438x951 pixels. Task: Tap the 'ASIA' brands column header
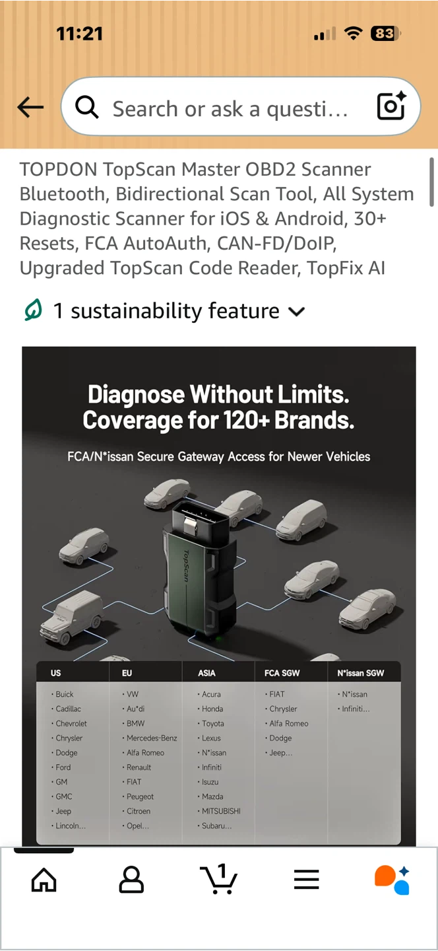207,673
